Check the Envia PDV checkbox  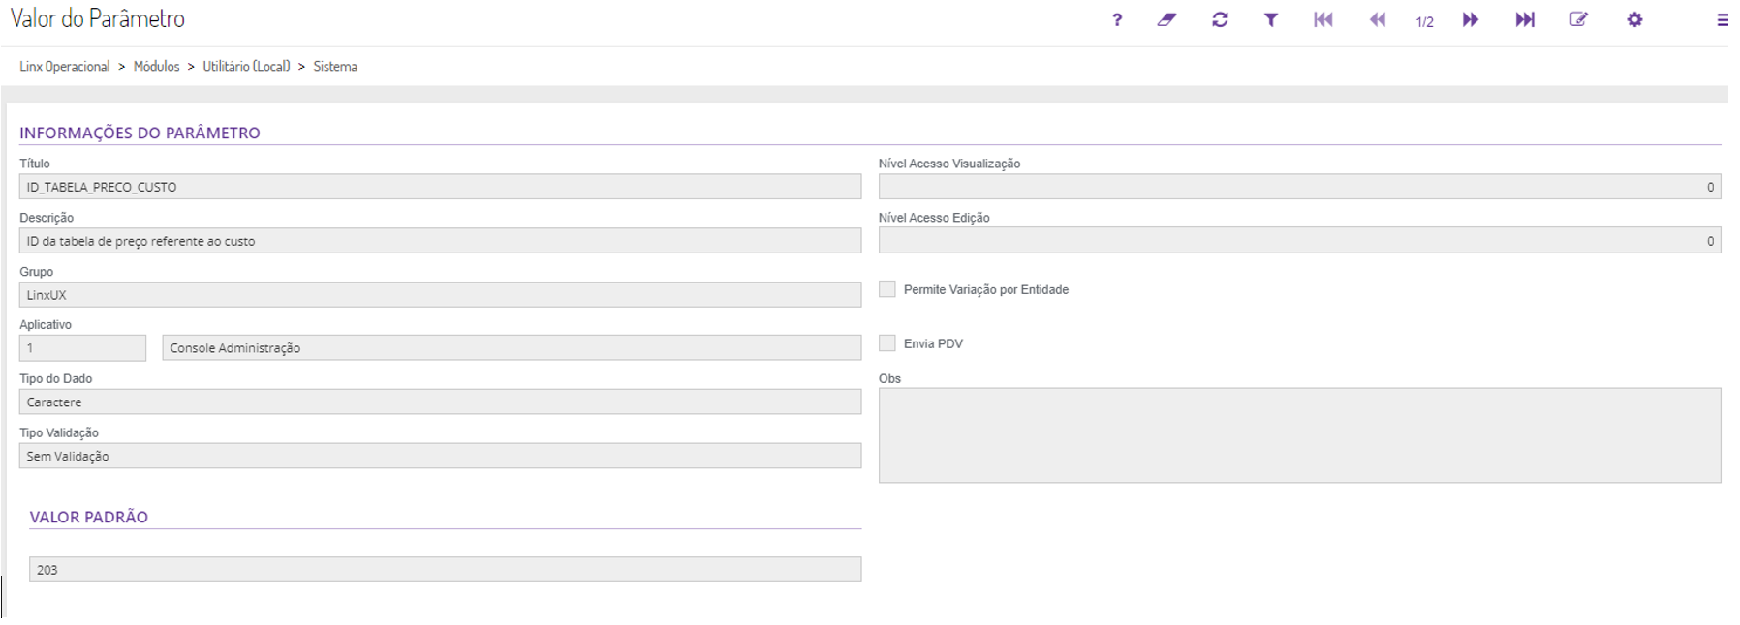point(887,343)
